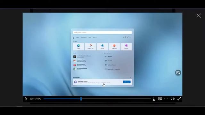The height and width of the screenshot is (115, 205).
Task: Click the Top news quick search
Action: coord(109,61)
